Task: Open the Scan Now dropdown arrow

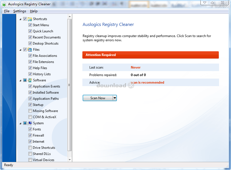Action: (115, 98)
